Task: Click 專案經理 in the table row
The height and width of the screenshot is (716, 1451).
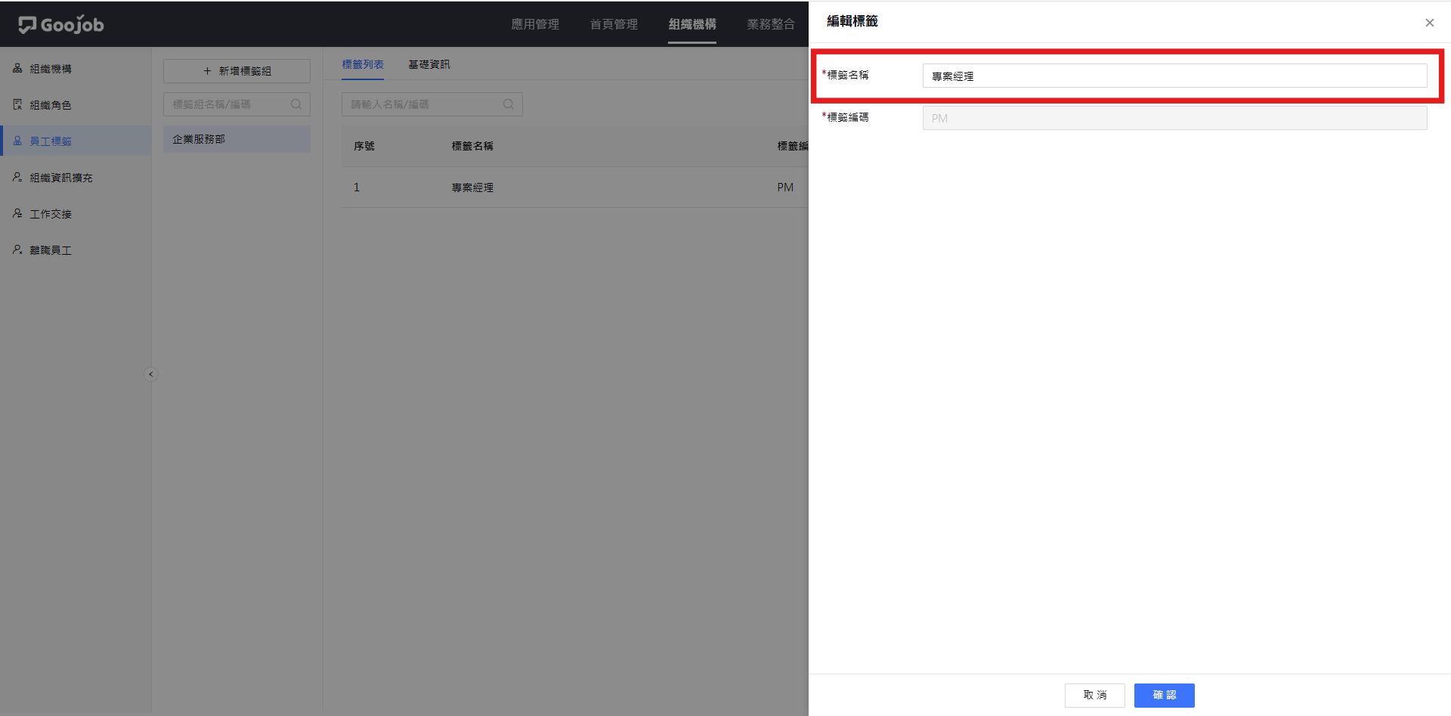Action: (472, 188)
